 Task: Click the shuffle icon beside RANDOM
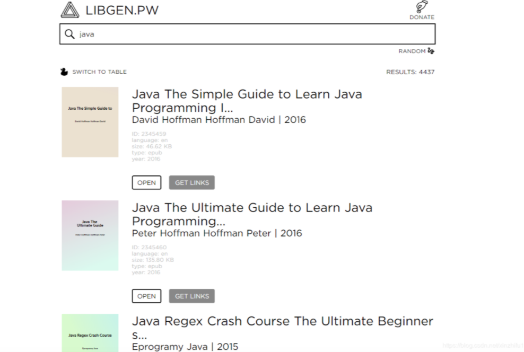431,51
